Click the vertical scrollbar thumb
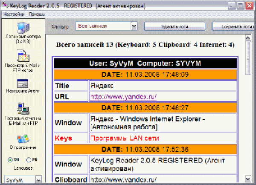 point(248,58)
